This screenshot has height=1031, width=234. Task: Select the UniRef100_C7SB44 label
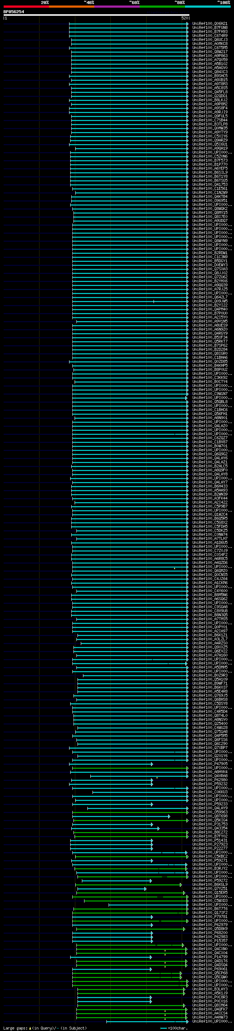210,120
